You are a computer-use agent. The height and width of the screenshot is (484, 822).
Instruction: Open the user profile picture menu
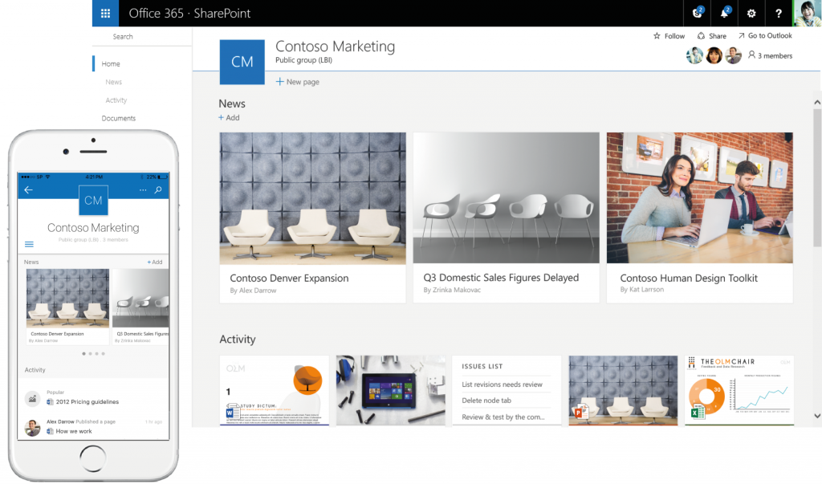(x=807, y=13)
